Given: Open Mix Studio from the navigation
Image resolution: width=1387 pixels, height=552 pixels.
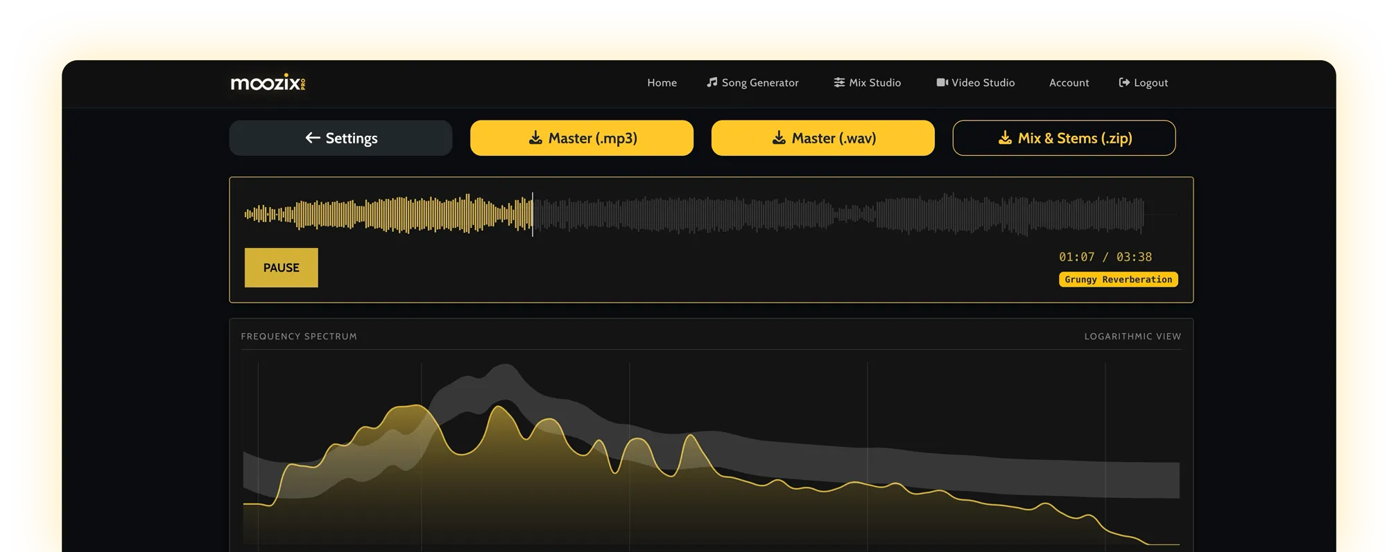Looking at the screenshot, I should pyautogui.click(x=867, y=82).
